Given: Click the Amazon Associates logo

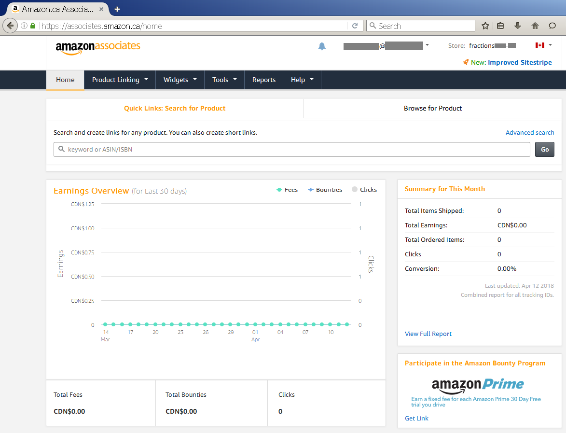Looking at the screenshot, I should point(98,47).
